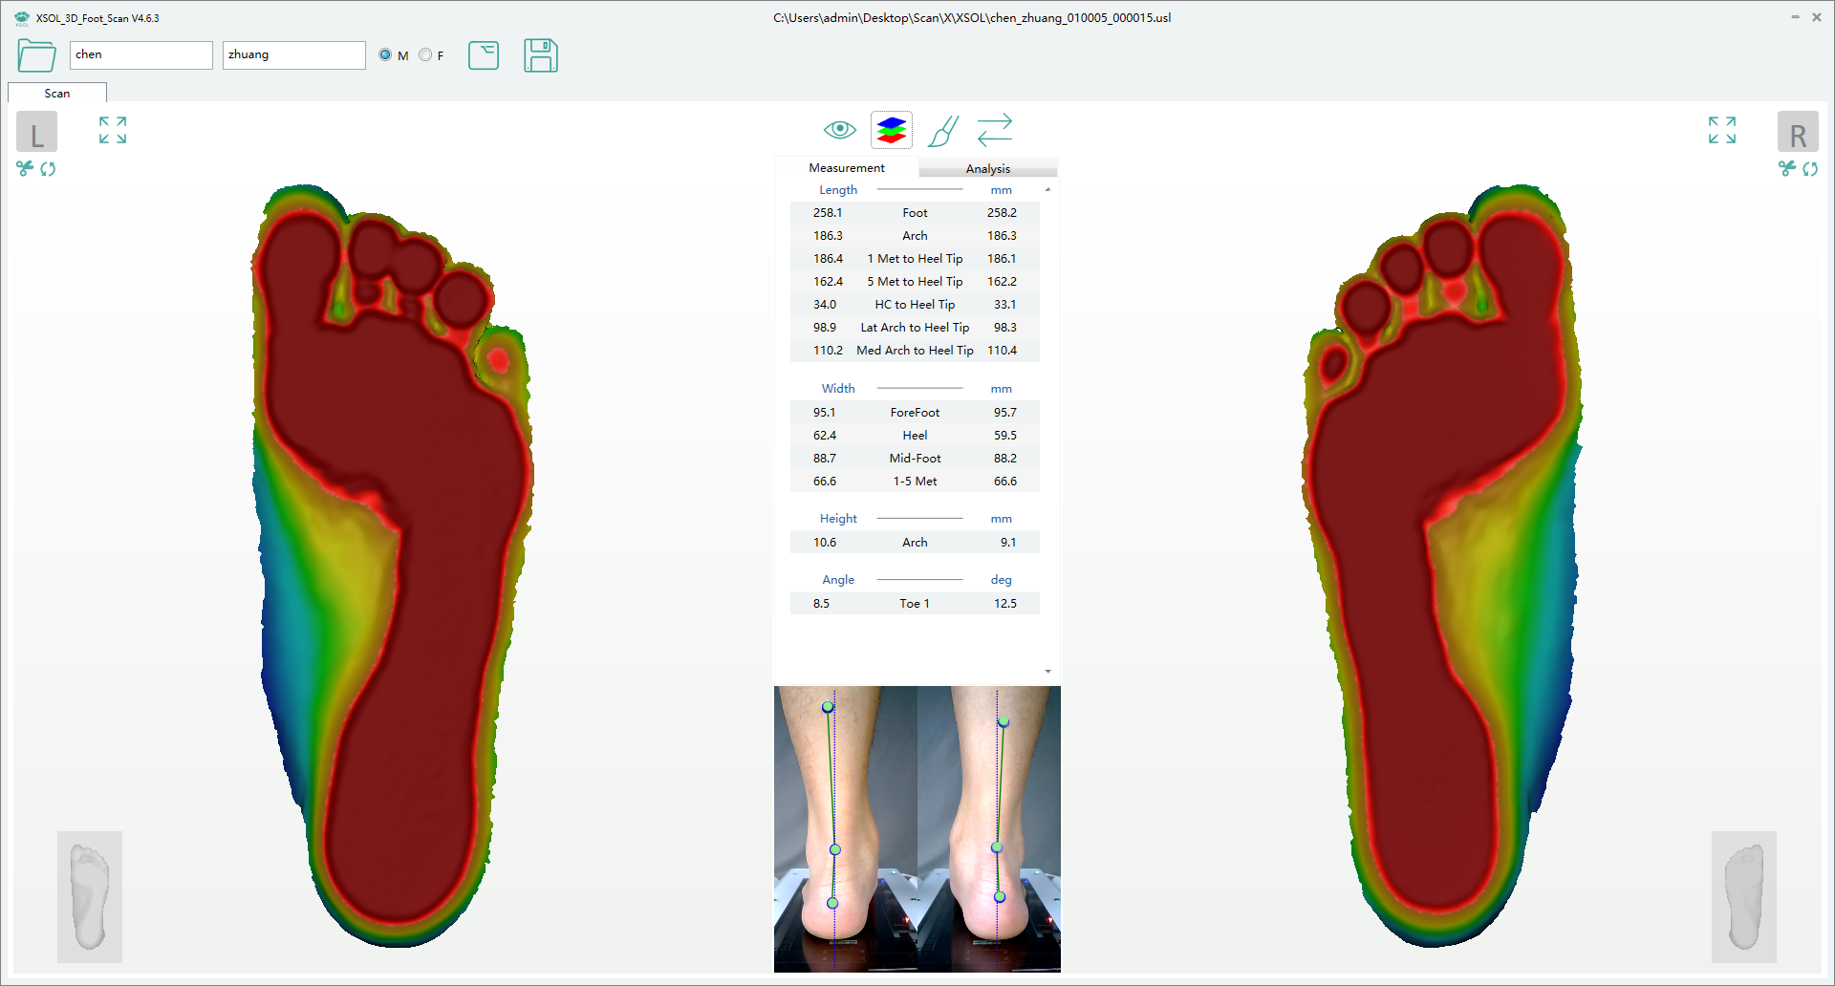Switch to the Analysis tab

pos(987,169)
